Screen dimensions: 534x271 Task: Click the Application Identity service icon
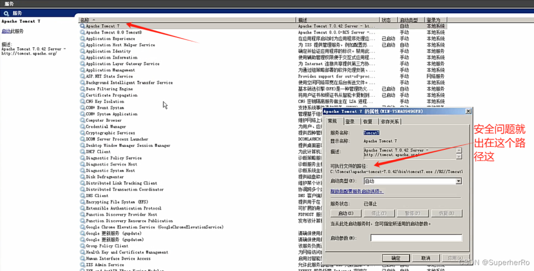pos(83,51)
